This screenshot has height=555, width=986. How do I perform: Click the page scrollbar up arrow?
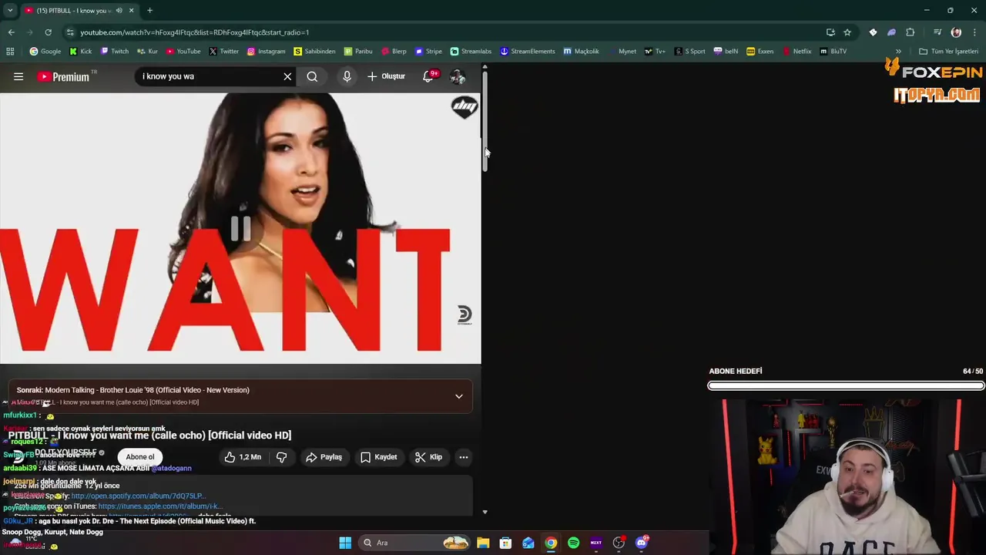tap(485, 68)
